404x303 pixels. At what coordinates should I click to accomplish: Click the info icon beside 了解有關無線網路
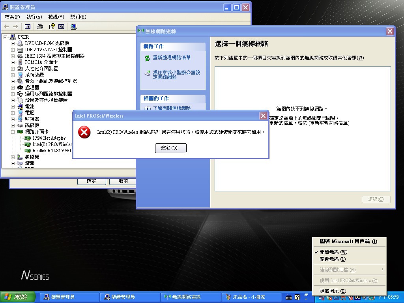[x=148, y=108]
